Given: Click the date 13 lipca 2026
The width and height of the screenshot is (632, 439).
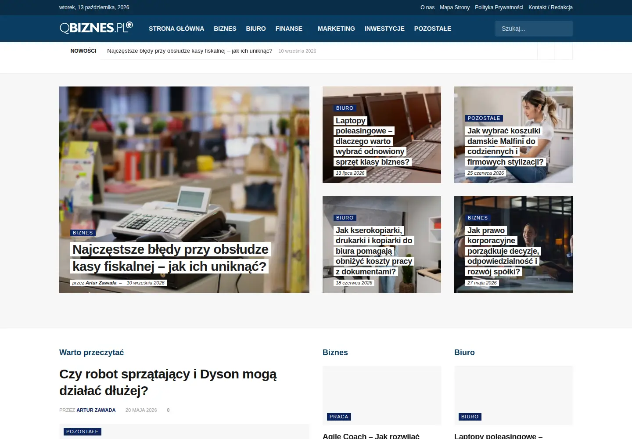Looking at the screenshot, I should tap(350, 173).
